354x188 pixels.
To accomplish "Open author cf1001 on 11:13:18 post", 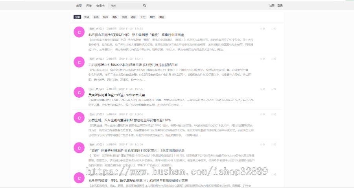I will pos(100,59).
